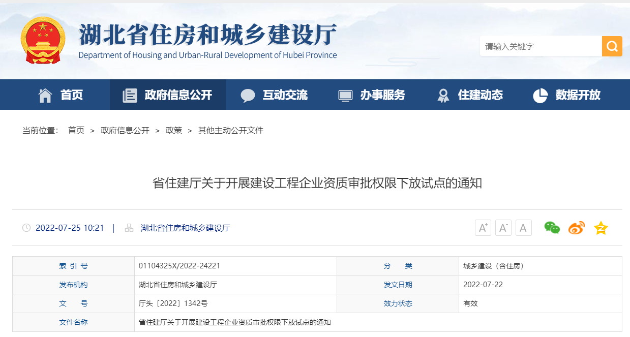
Task: Select category value 城乡建设（含住房）
Action: [x=494, y=266]
